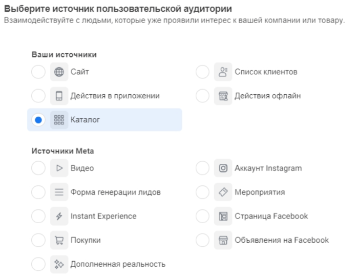Select the Сайт radio button
The height and width of the screenshot is (279, 358).
(38, 72)
